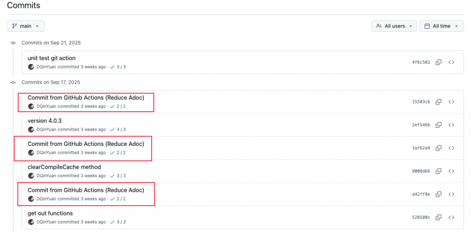
Task: Open the All time date filter
Action: [442, 26]
